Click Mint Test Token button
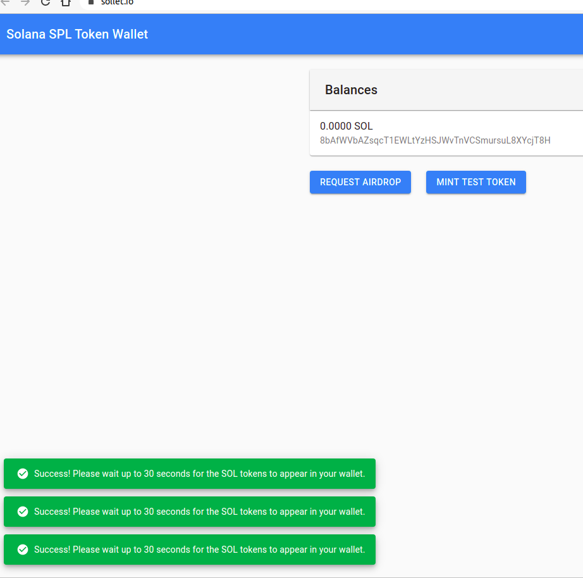 pos(476,182)
